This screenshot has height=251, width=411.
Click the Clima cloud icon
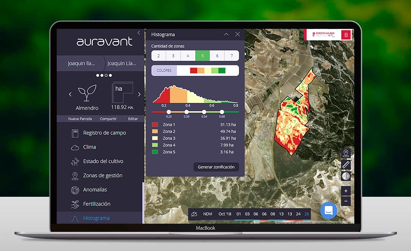75,147
